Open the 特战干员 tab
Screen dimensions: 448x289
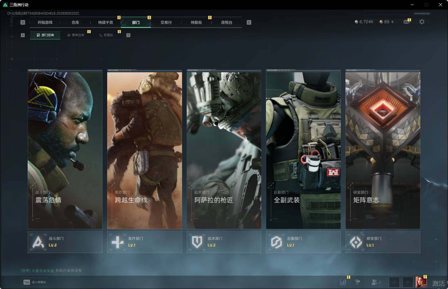[x=106, y=22]
